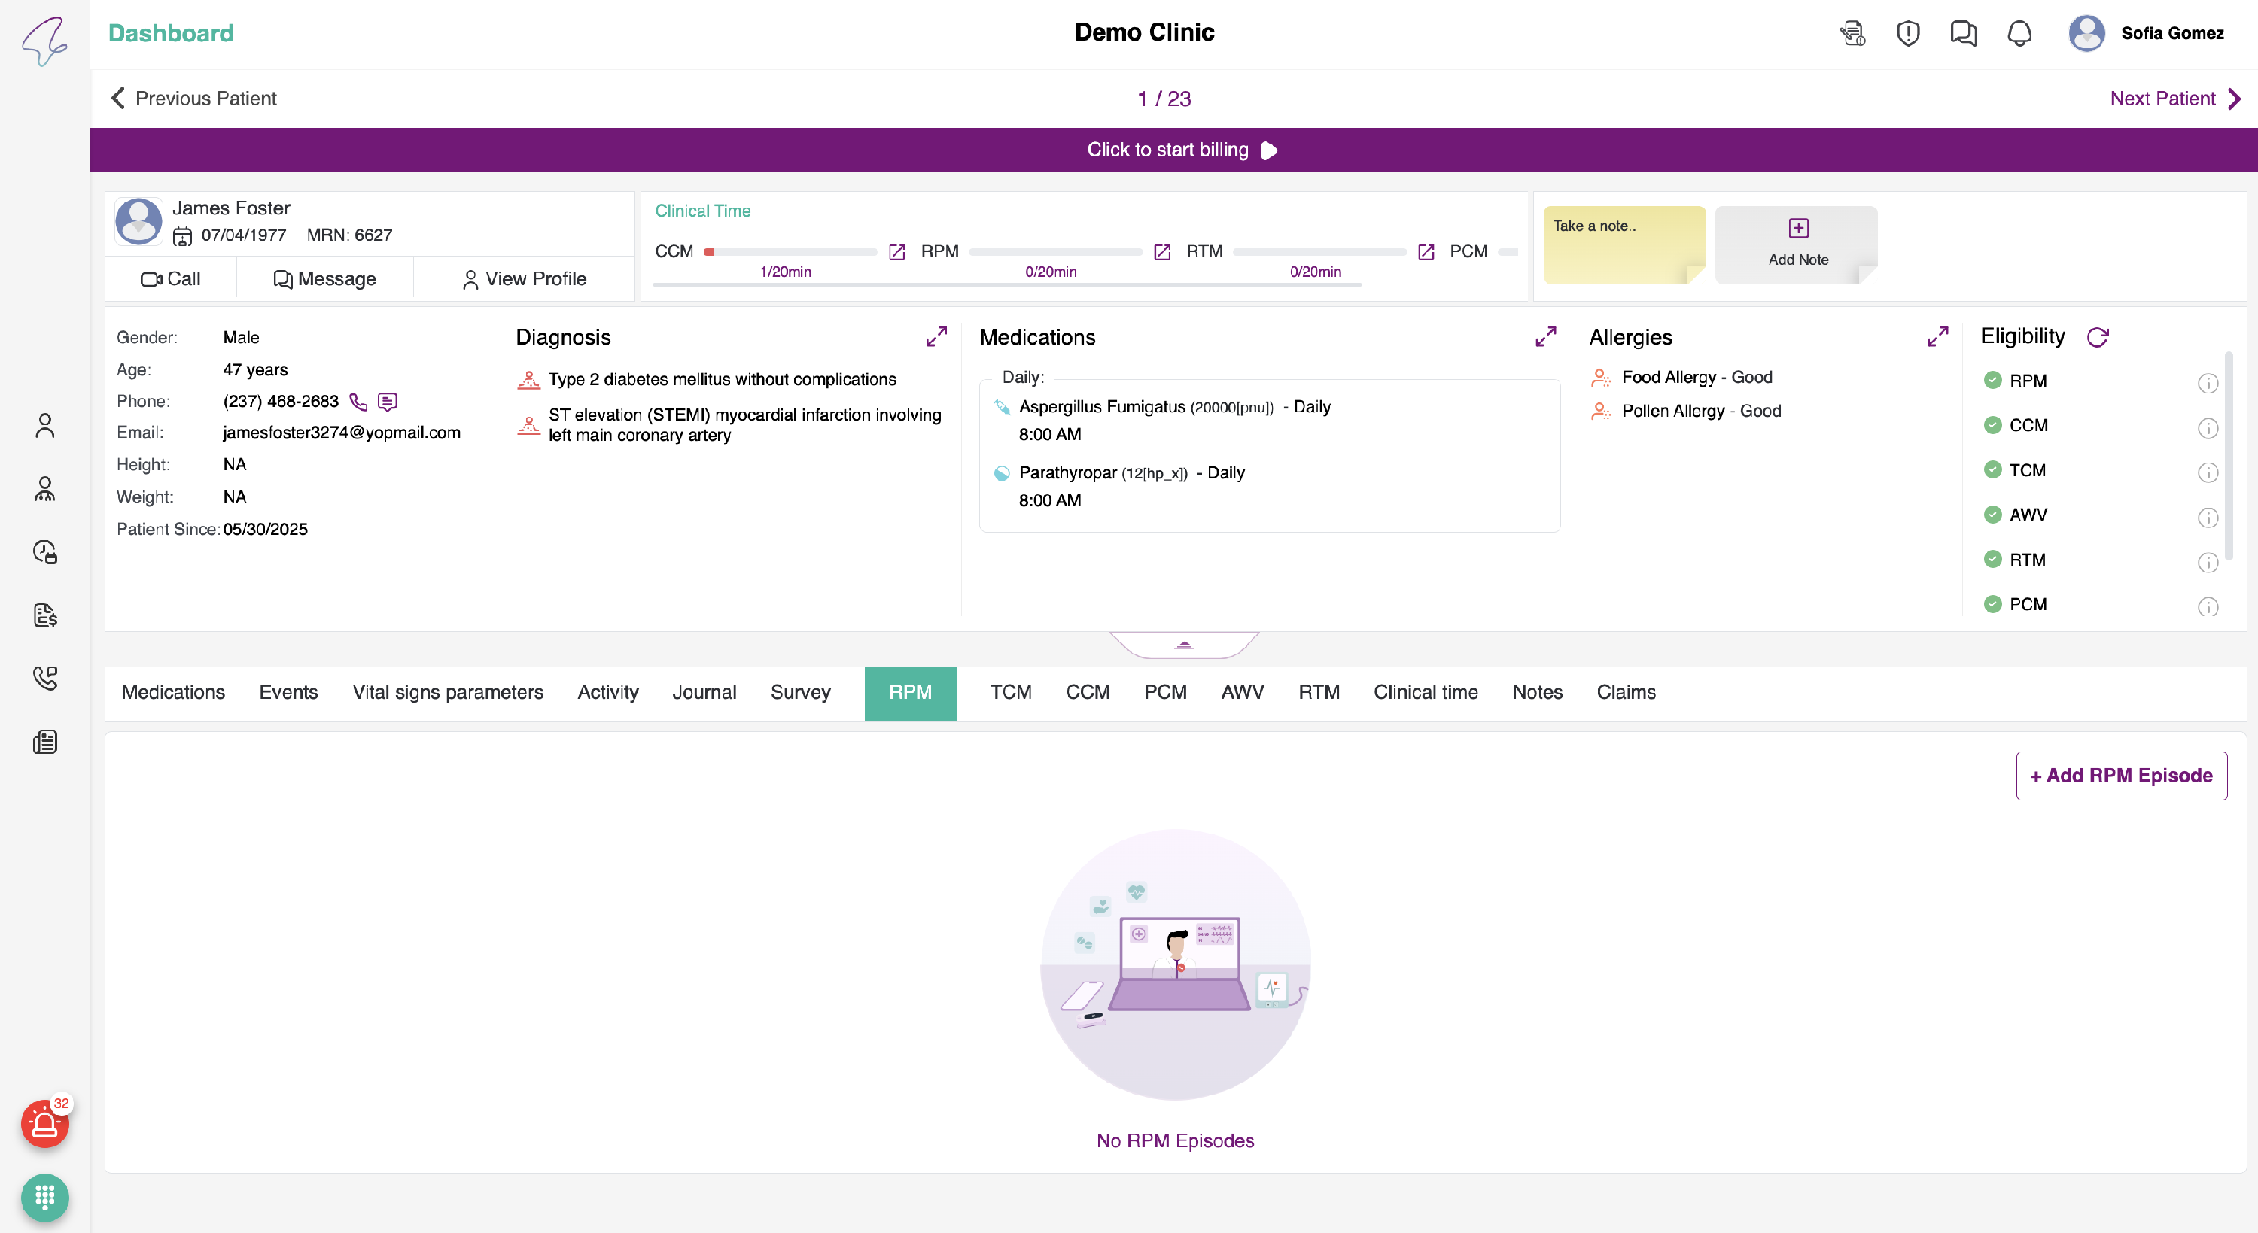The image size is (2258, 1233).
Task: Expand the Diagnosis panel
Action: click(x=936, y=337)
